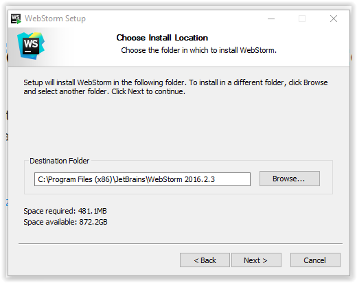The width and height of the screenshot is (357, 283).
Task: Click the Destination Folder group box frame
Action: coord(178,177)
